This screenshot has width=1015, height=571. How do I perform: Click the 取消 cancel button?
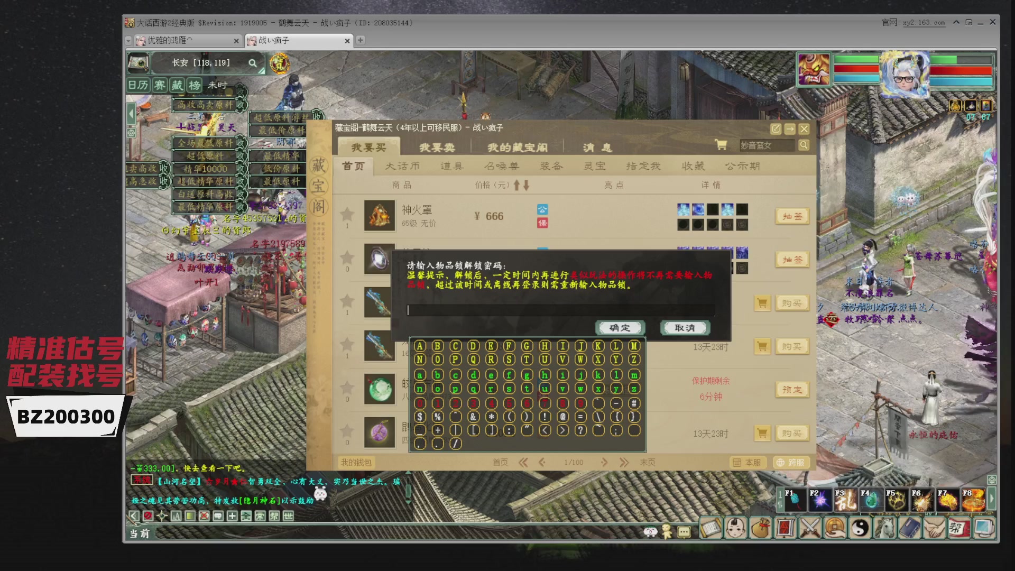[x=685, y=328]
